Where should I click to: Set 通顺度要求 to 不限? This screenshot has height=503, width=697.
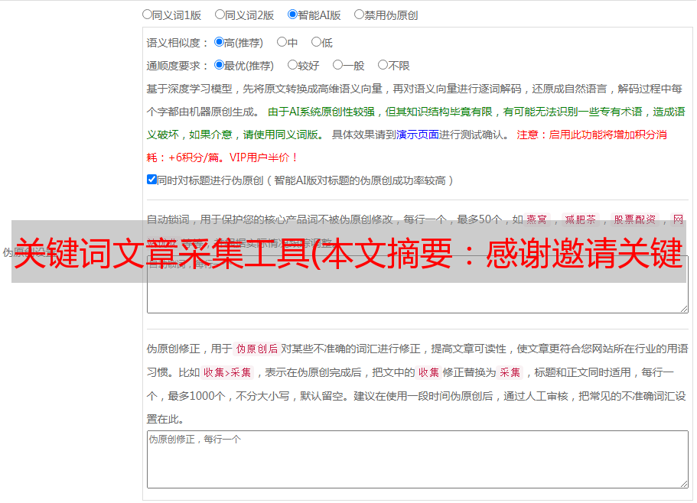pos(383,65)
